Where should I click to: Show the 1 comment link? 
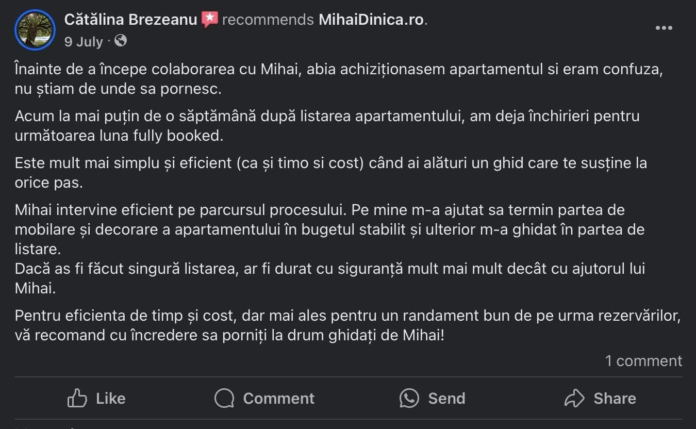643,361
